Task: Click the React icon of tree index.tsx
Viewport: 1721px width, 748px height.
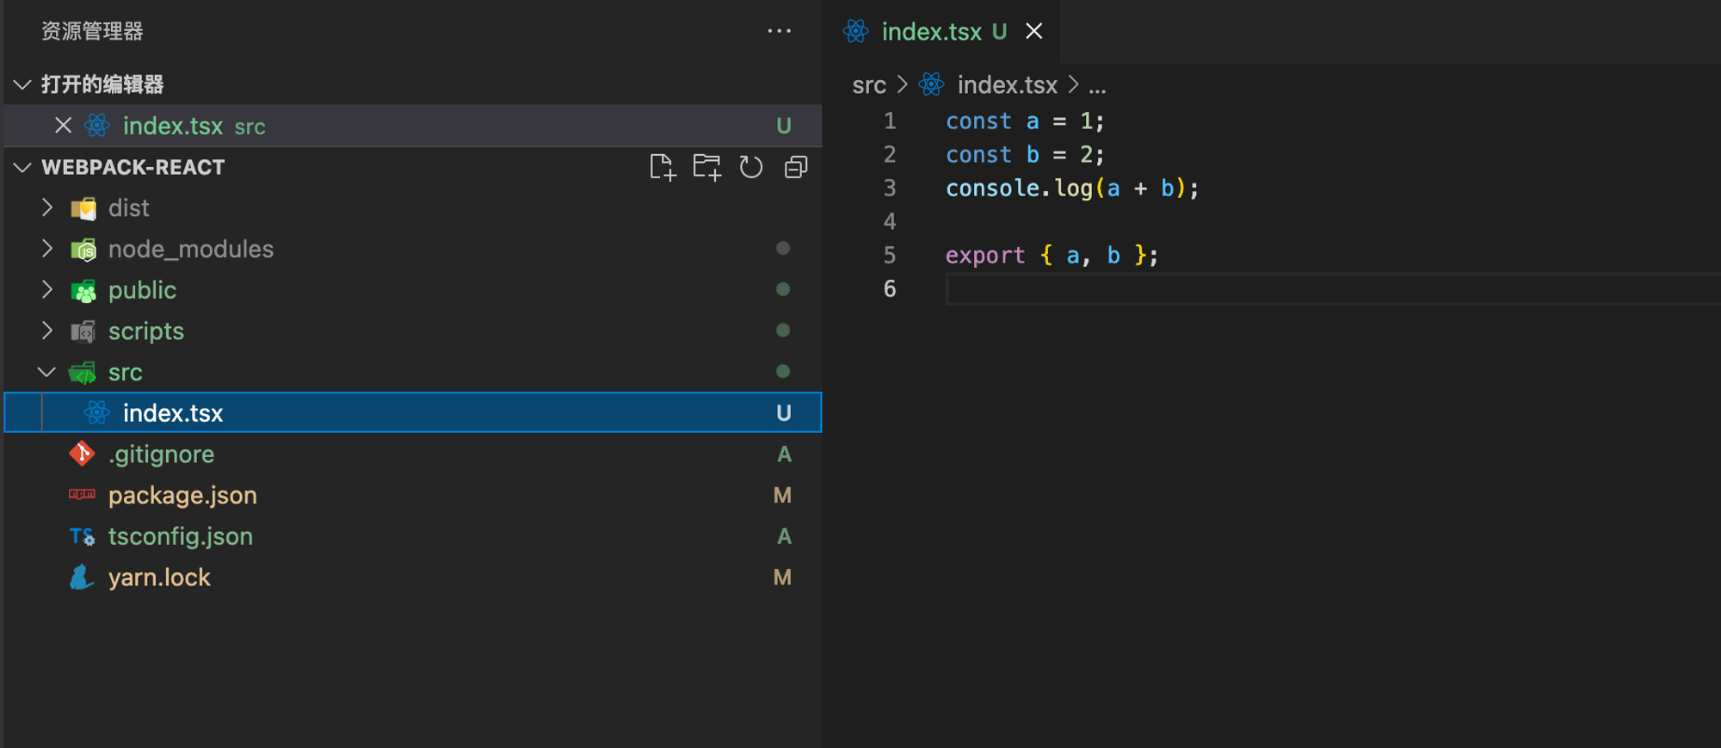Action: click(x=97, y=412)
